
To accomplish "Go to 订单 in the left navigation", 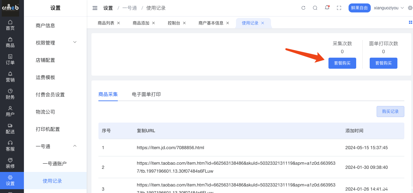I will [x=10, y=59].
